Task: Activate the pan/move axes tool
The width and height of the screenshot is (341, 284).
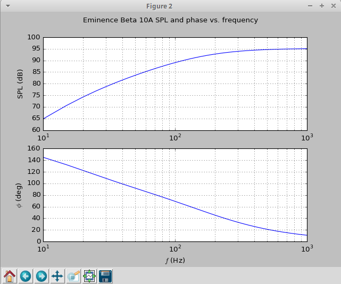Action: (57, 276)
